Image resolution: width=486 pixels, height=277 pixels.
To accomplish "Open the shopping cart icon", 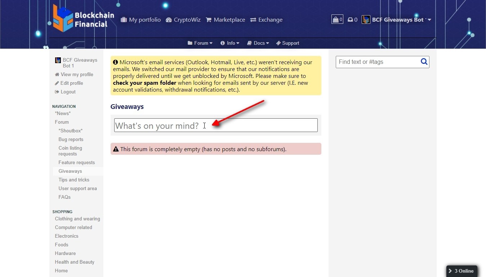I will coord(337,19).
